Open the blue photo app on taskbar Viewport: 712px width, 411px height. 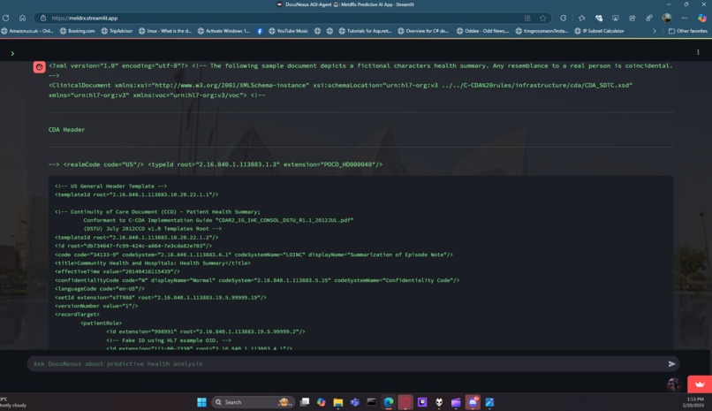pyautogui.click(x=489, y=402)
